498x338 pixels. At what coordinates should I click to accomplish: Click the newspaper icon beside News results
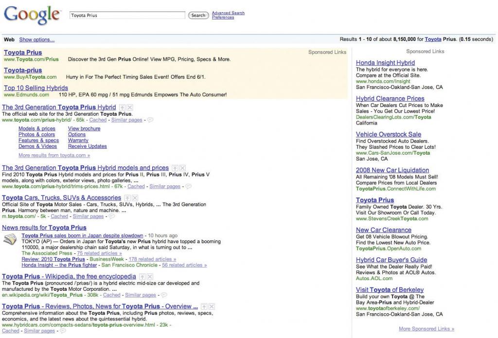pyautogui.click(x=9, y=239)
